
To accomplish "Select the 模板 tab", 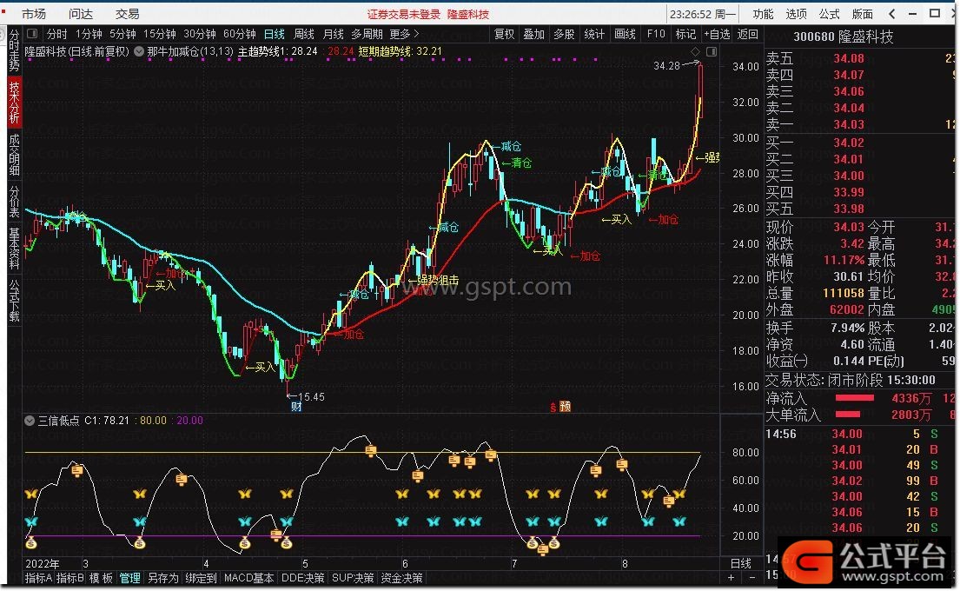I will 101,578.
